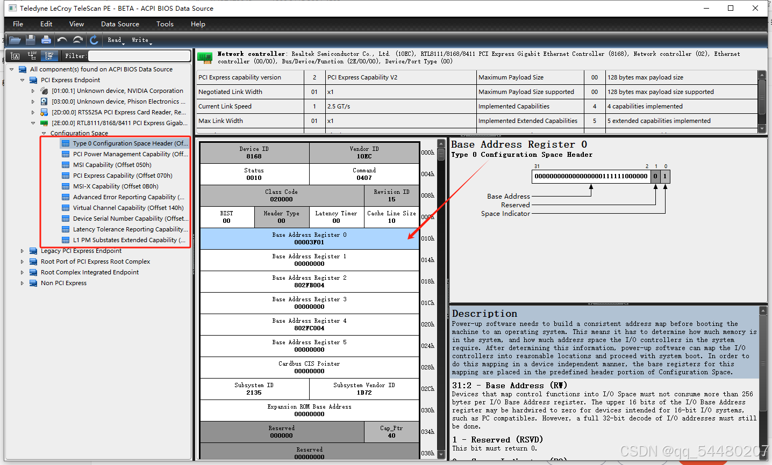Select Latency Tolerance Reporting Capability item
The height and width of the screenshot is (465, 772).
click(x=130, y=229)
